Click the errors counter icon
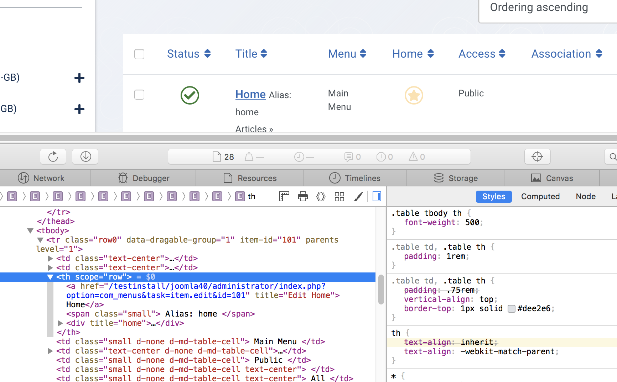 (381, 157)
